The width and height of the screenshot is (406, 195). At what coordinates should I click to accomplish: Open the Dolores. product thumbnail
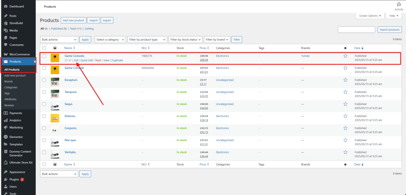(x=55, y=118)
